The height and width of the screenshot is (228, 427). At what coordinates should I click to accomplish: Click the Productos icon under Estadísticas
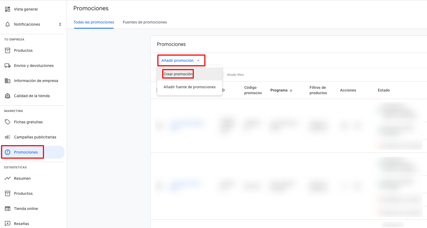pos(8,193)
